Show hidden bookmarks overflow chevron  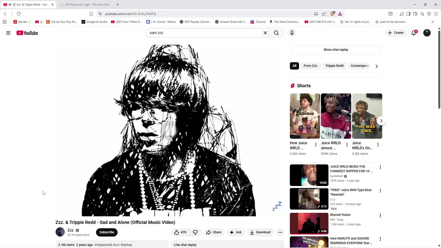click(433, 22)
